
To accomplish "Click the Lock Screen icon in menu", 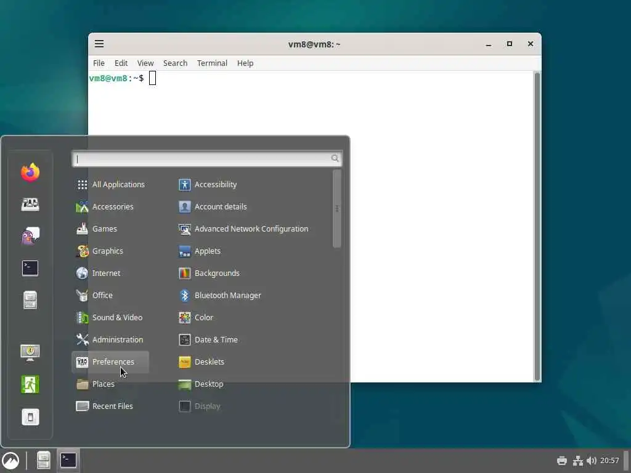I will point(30,353).
